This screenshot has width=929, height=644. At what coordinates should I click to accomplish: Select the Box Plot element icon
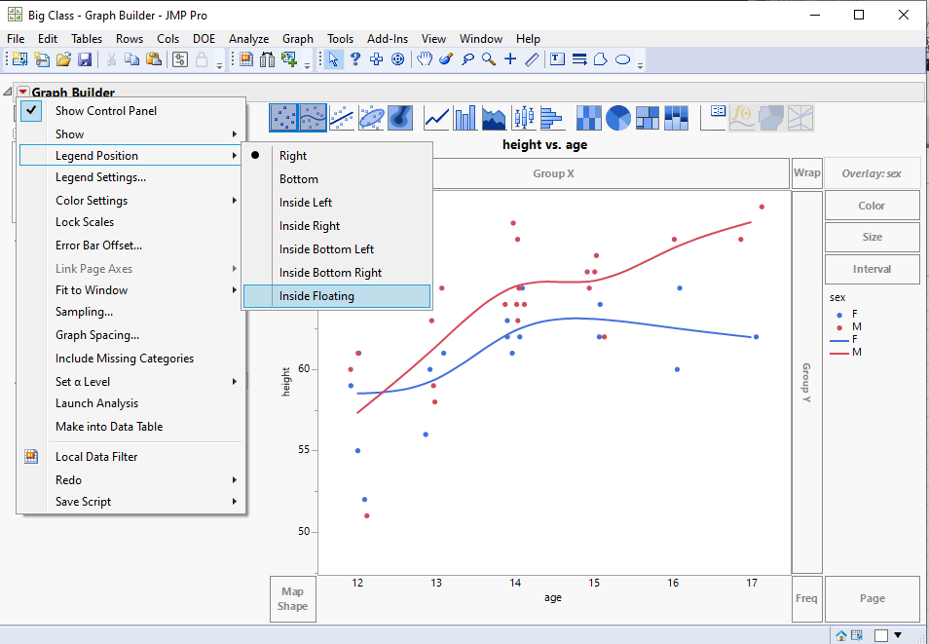[523, 118]
